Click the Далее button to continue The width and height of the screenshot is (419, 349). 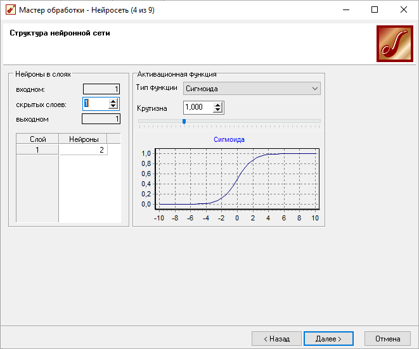[329, 339]
